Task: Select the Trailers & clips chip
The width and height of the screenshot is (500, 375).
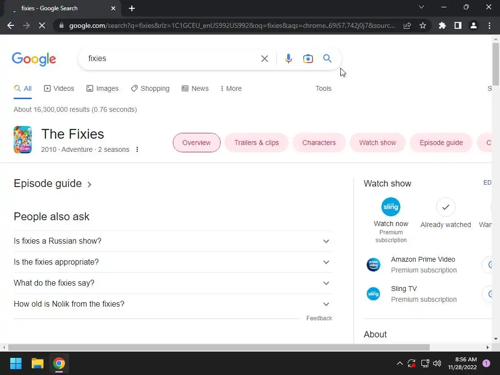Action: 257,143
